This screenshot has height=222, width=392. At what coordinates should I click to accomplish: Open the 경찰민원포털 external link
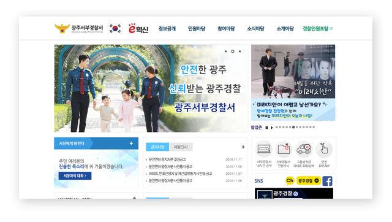coord(317,29)
